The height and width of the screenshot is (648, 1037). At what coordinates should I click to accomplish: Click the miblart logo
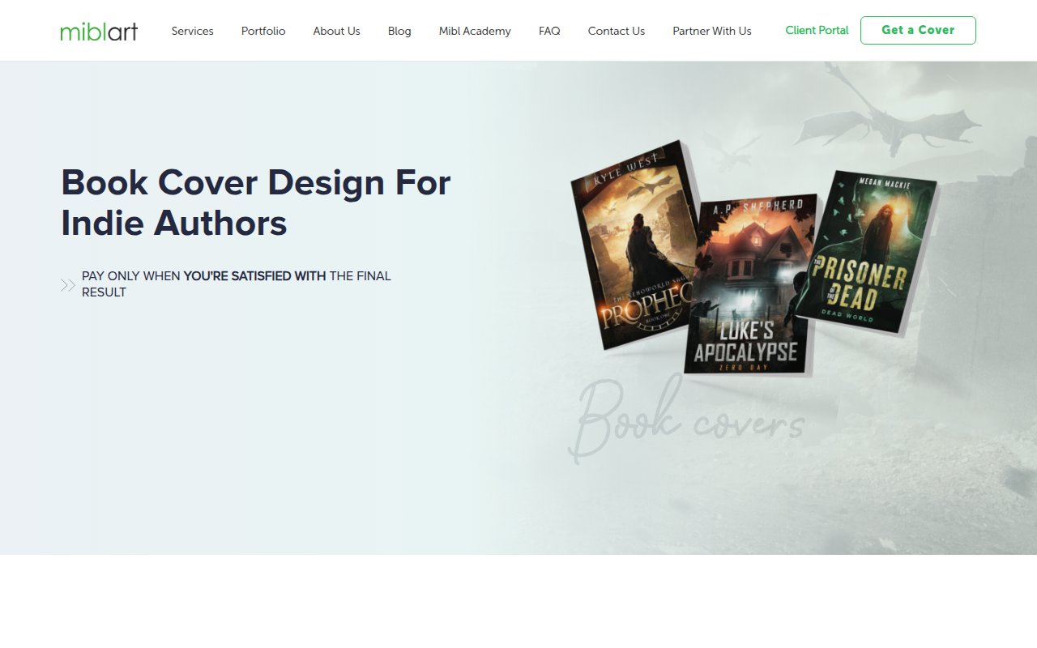99,31
